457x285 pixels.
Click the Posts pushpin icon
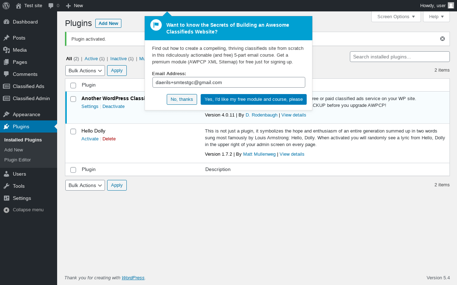coord(6,38)
